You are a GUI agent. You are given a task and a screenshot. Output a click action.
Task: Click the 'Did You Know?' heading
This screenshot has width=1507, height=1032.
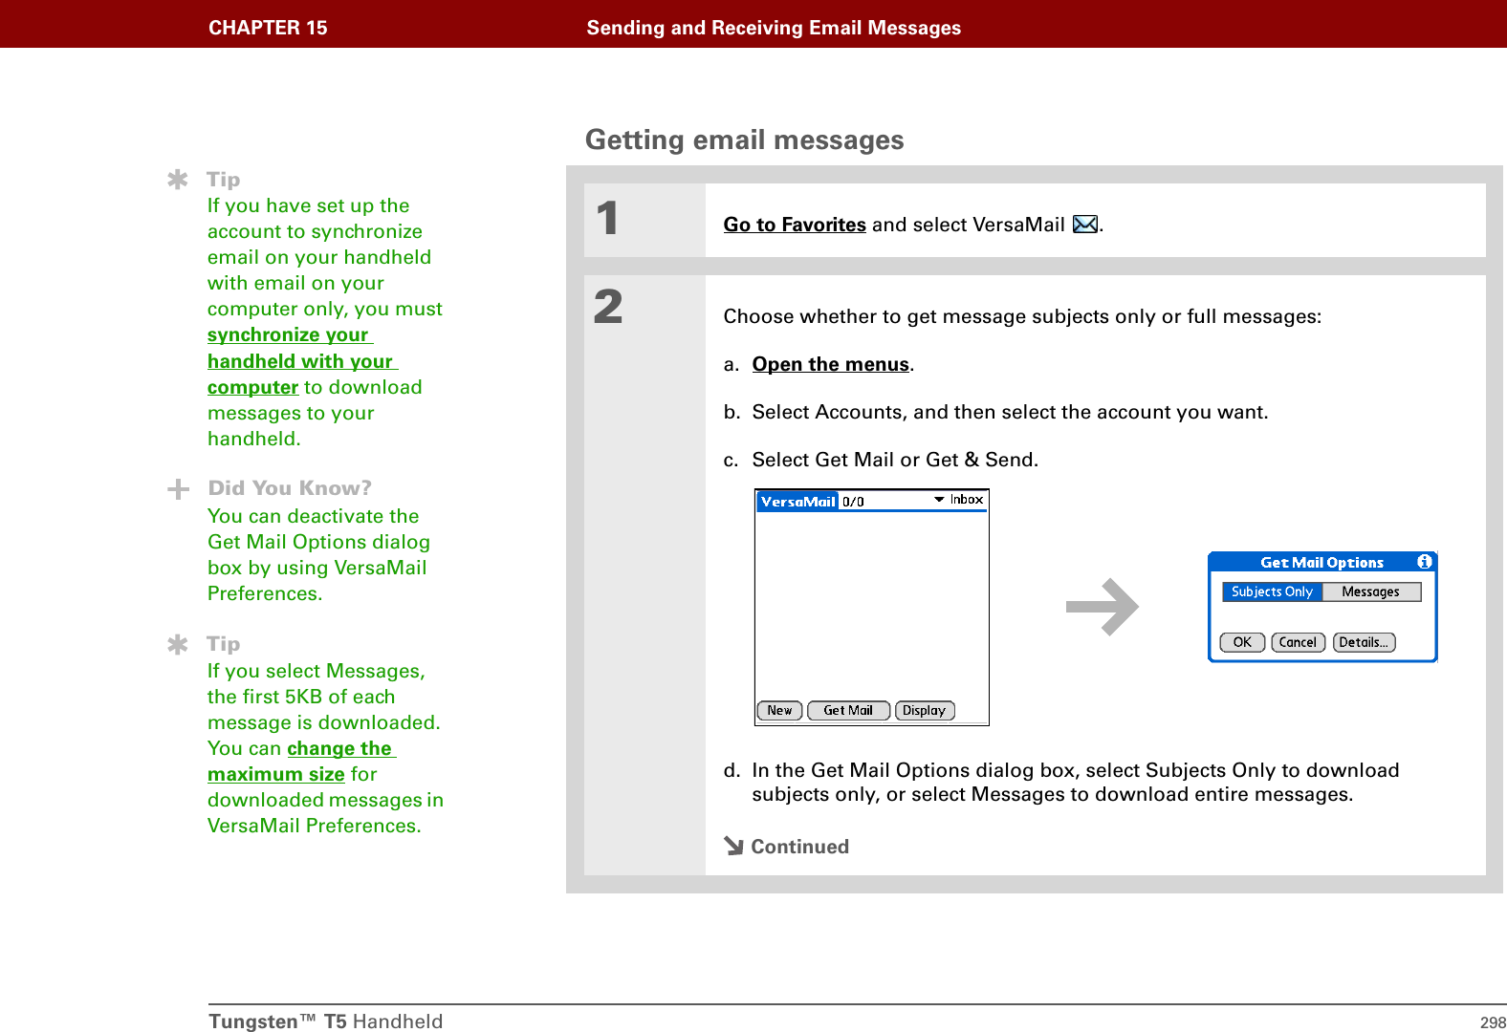(290, 488)
